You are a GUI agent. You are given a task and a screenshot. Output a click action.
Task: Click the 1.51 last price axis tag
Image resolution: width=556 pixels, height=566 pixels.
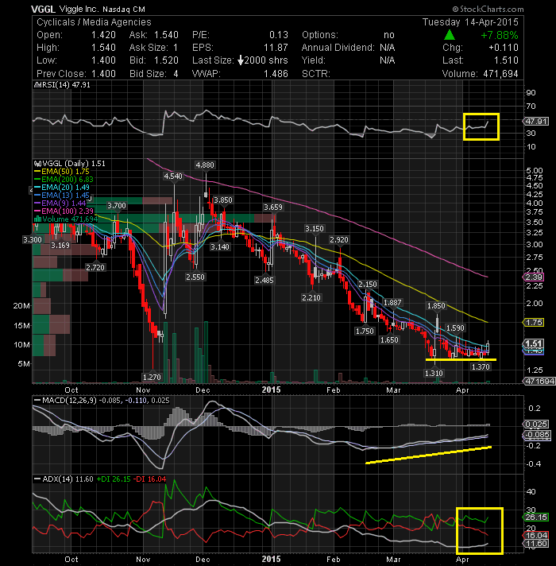tap(534, 343)
